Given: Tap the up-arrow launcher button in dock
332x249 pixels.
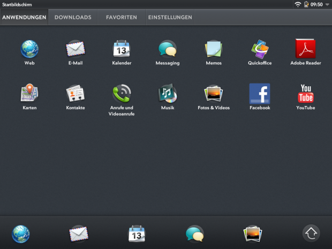Looking at the screenshot, I should [311, 233].
